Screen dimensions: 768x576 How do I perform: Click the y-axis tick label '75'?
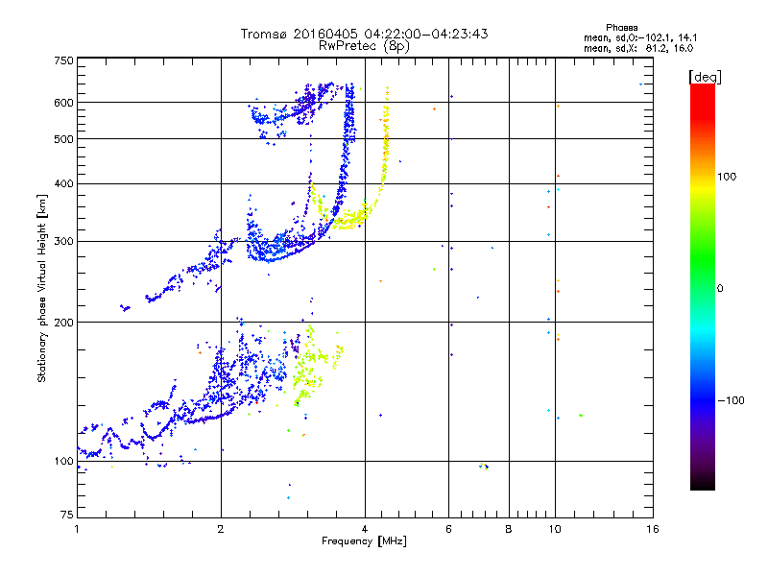[67, 515]
